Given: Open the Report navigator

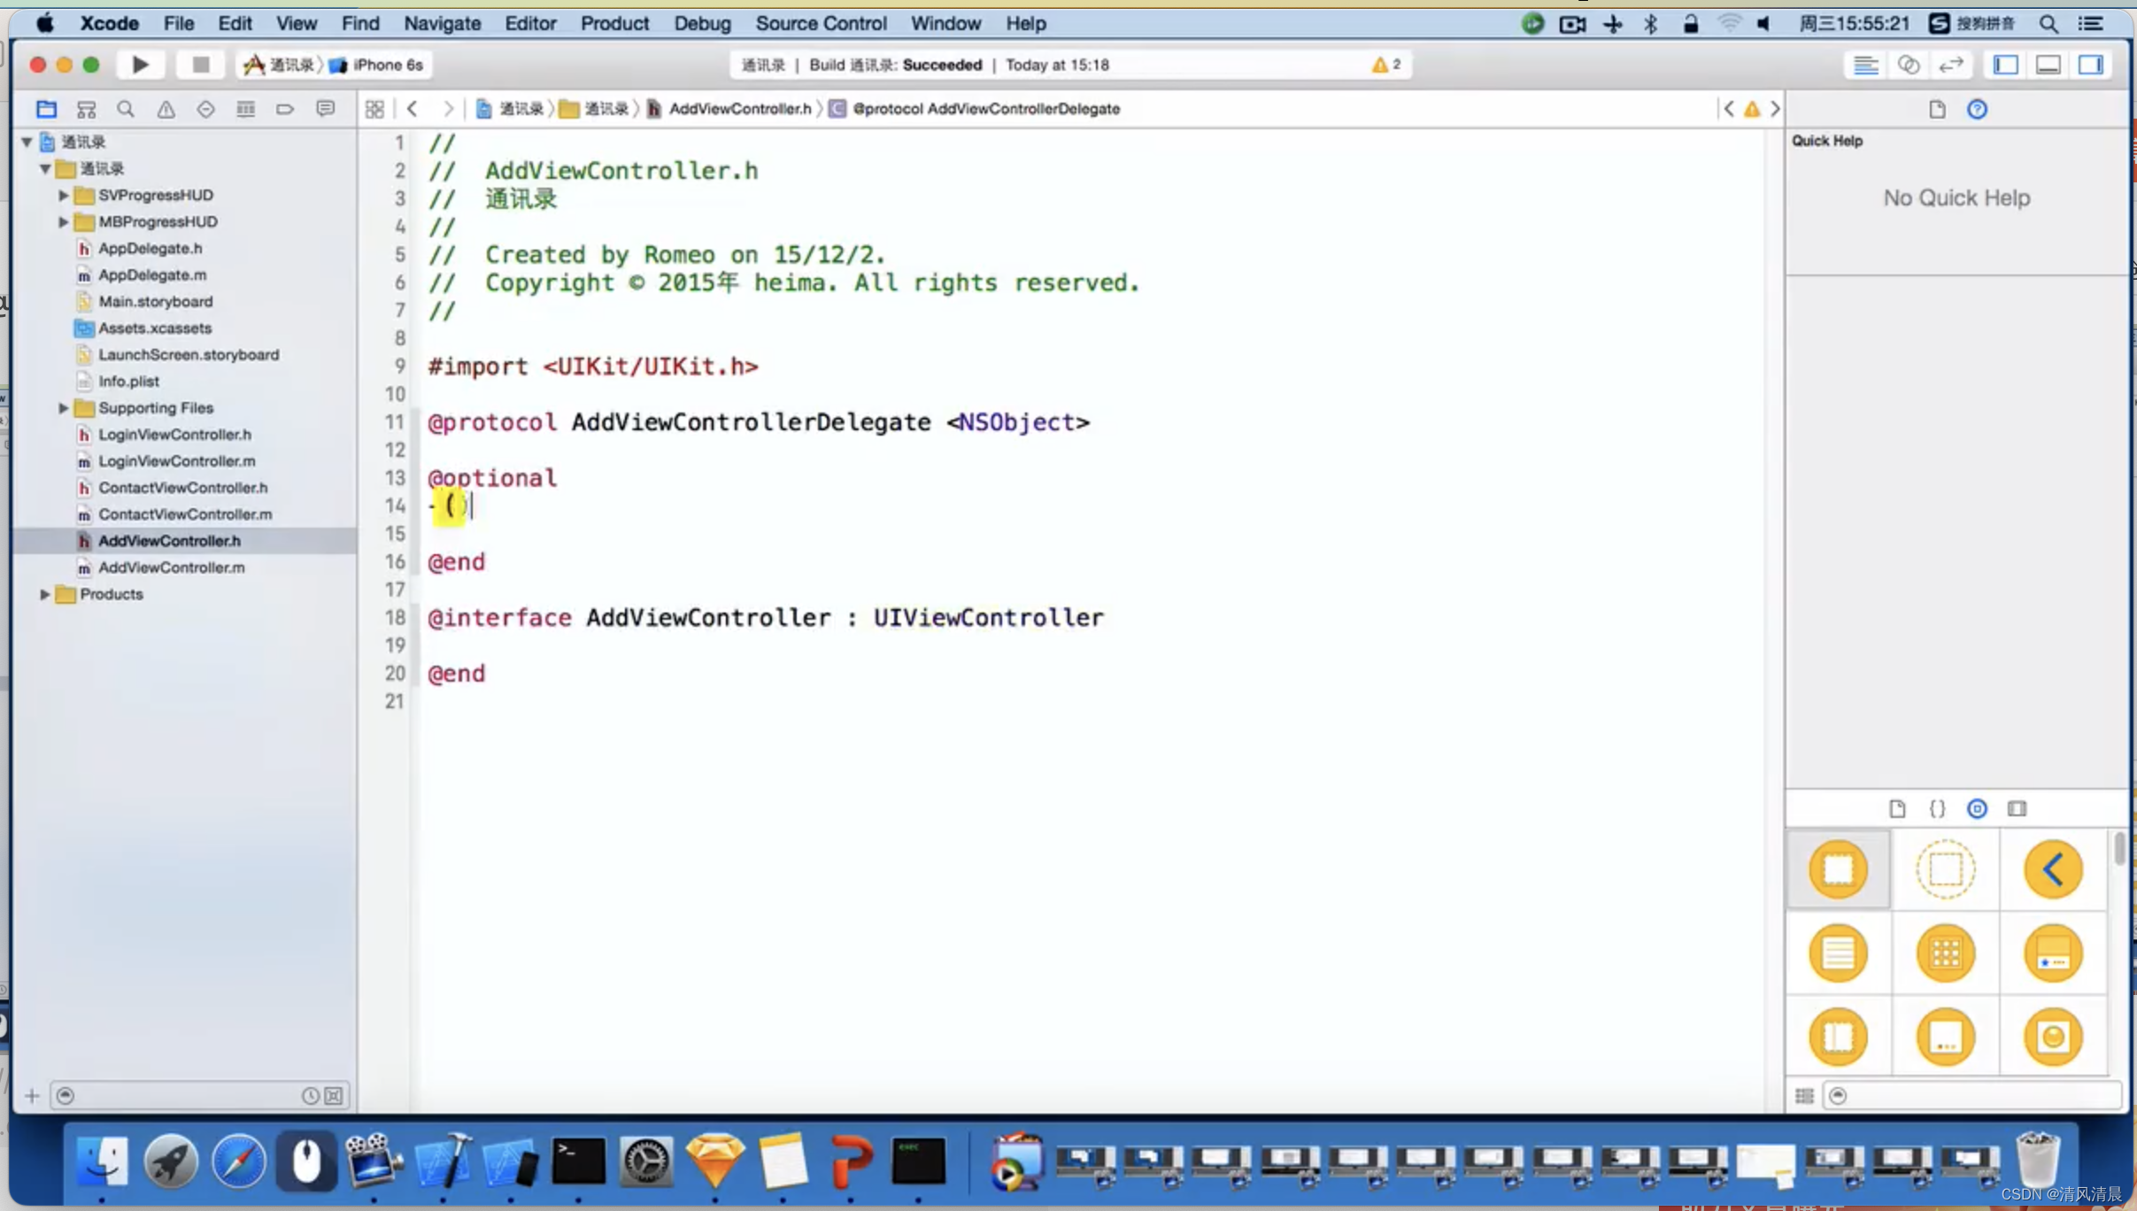Looking at the screenshot, I should [x=326, y=109].
